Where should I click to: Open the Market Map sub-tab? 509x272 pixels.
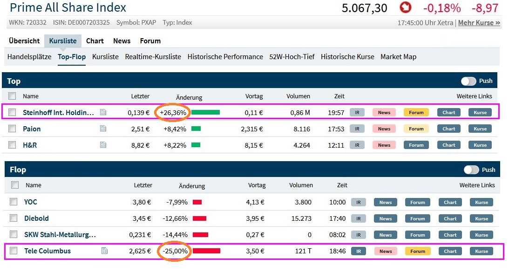(x=398, y=57)
